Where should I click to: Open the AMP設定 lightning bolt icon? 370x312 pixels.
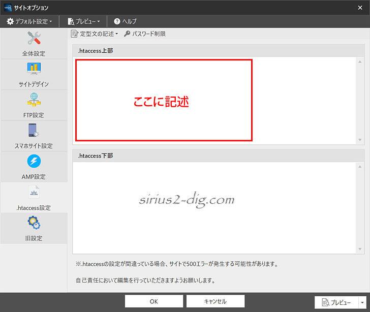(34, 162)
